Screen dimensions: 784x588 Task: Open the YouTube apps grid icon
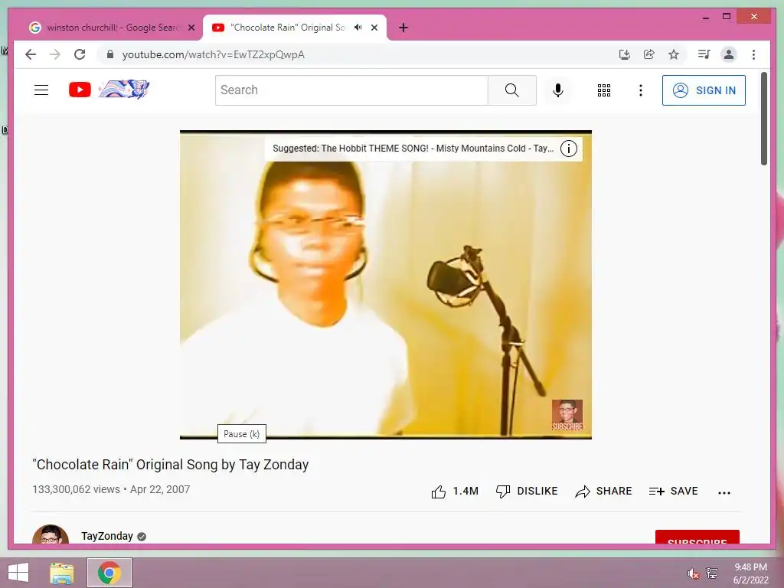[x=604, y=90]
